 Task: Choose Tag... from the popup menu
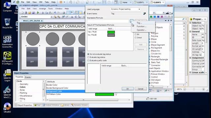tap(139, 23)
